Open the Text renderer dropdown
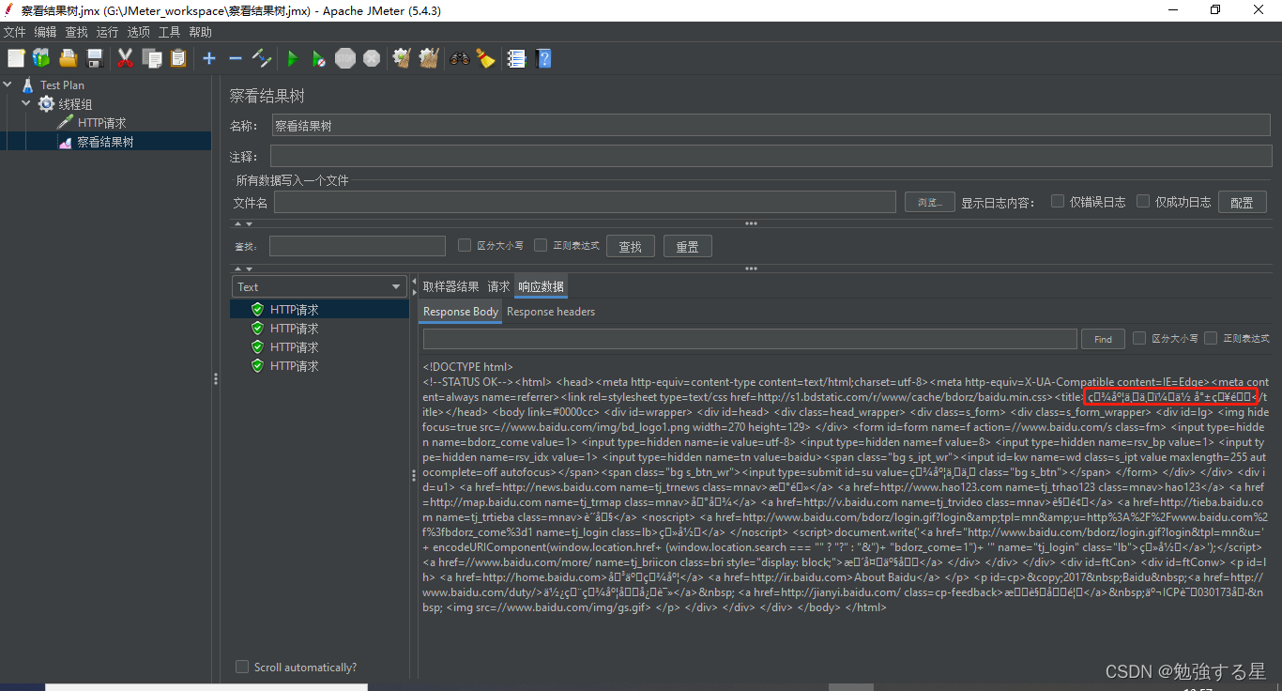Screen dimensions: 1282x691 click(x=319, y=286)
